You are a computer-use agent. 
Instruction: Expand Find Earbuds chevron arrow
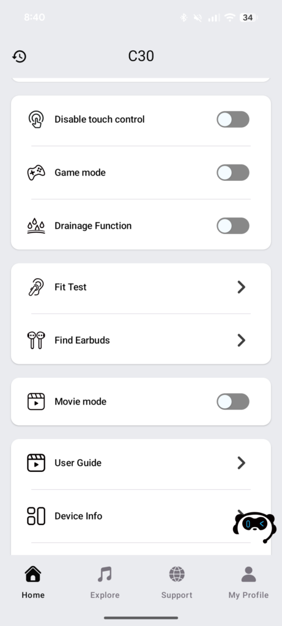coord(241,340)
